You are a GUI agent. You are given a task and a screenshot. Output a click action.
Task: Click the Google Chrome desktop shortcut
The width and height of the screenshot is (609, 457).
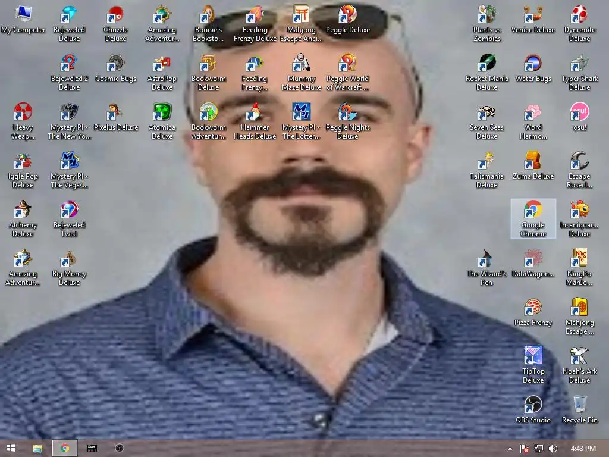[533, 219]
